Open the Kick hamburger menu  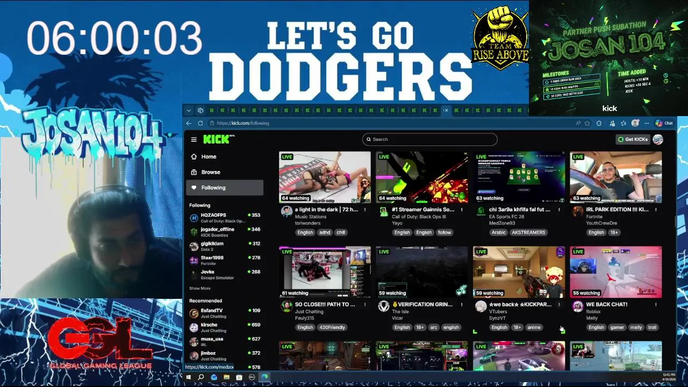[193, 140]
